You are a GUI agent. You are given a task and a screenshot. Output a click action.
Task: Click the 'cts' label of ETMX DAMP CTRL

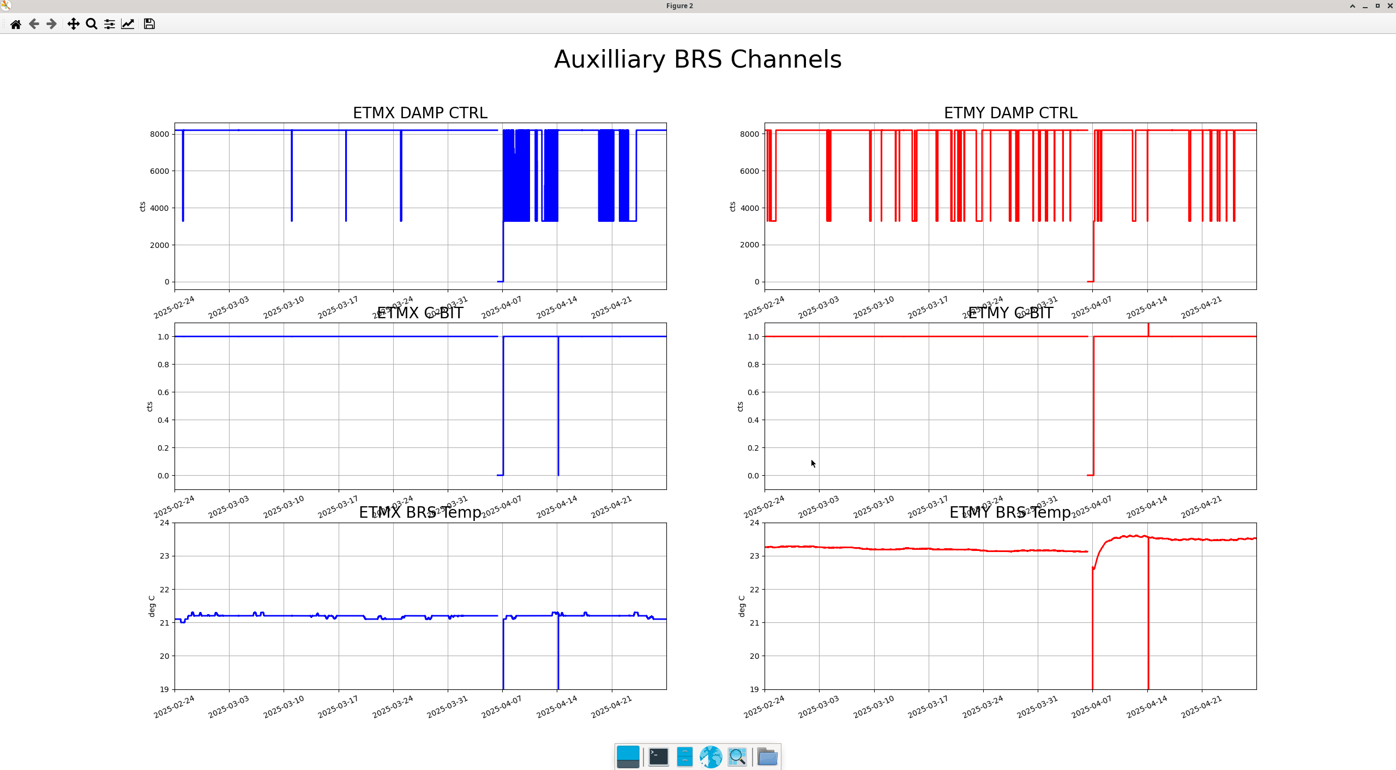click(142, 207)
